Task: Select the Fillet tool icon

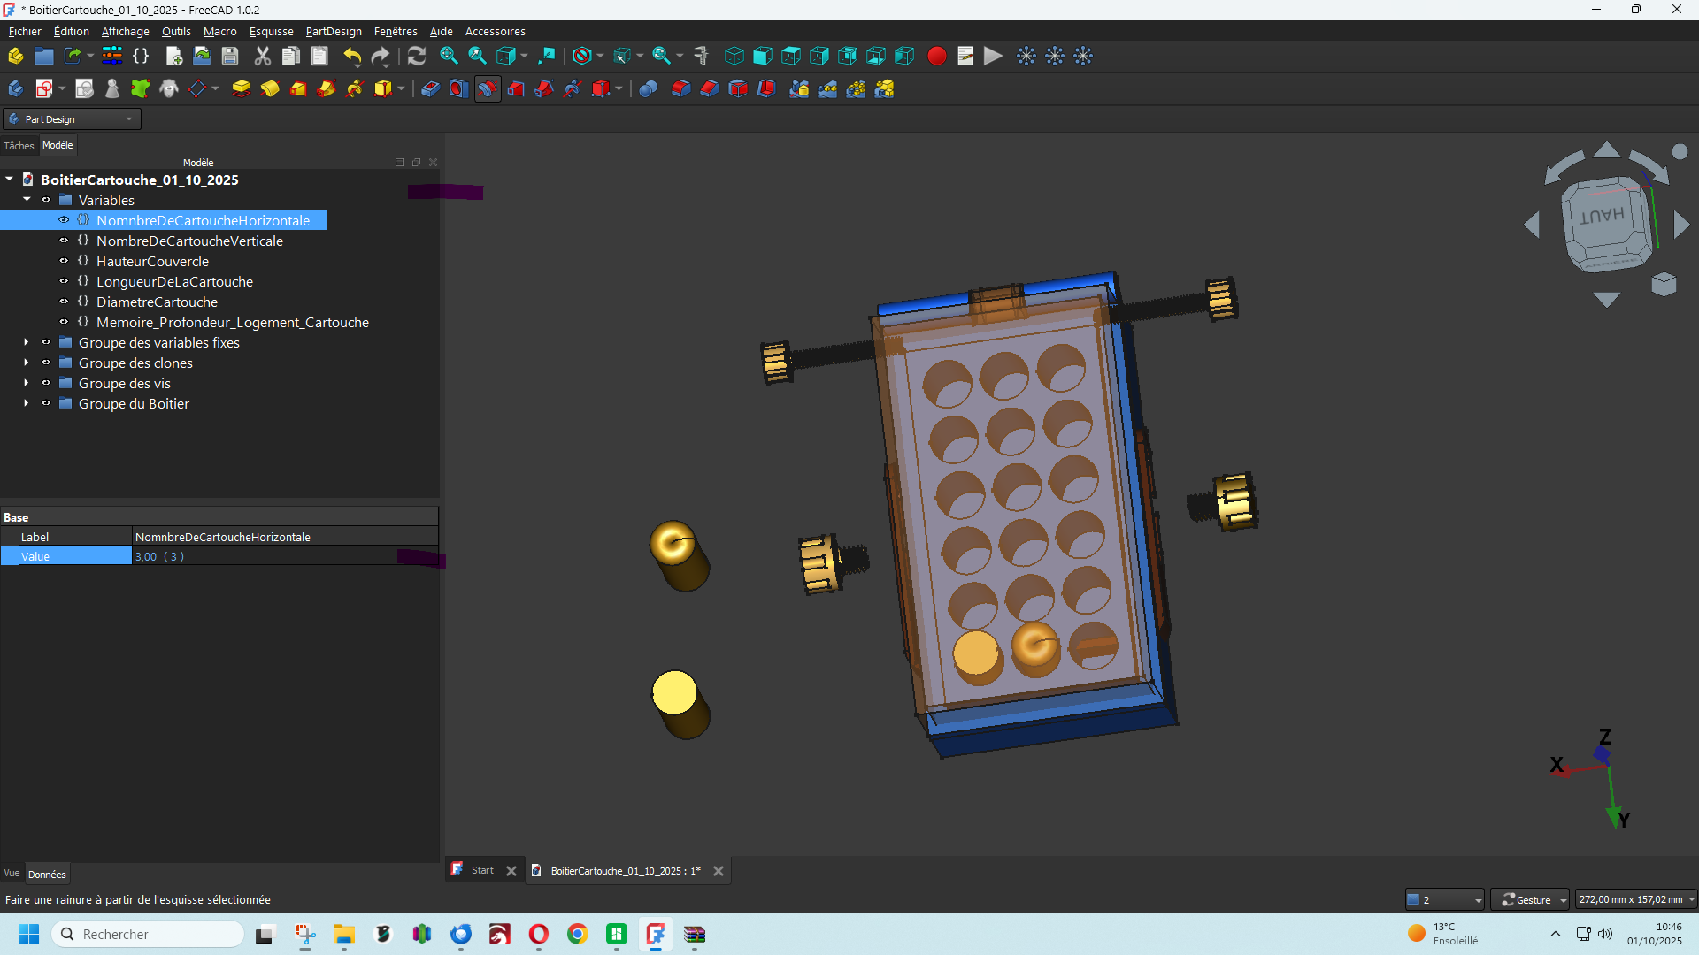Action: [x=680, y=88]
